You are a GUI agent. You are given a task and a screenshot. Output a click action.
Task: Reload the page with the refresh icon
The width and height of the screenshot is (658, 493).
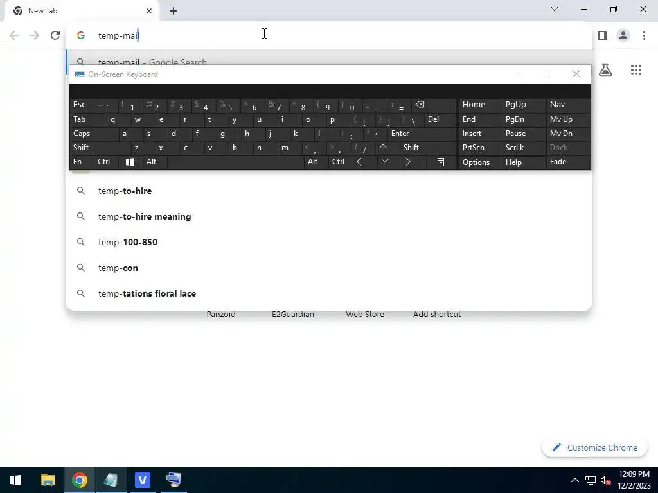(x=55, y=35)
